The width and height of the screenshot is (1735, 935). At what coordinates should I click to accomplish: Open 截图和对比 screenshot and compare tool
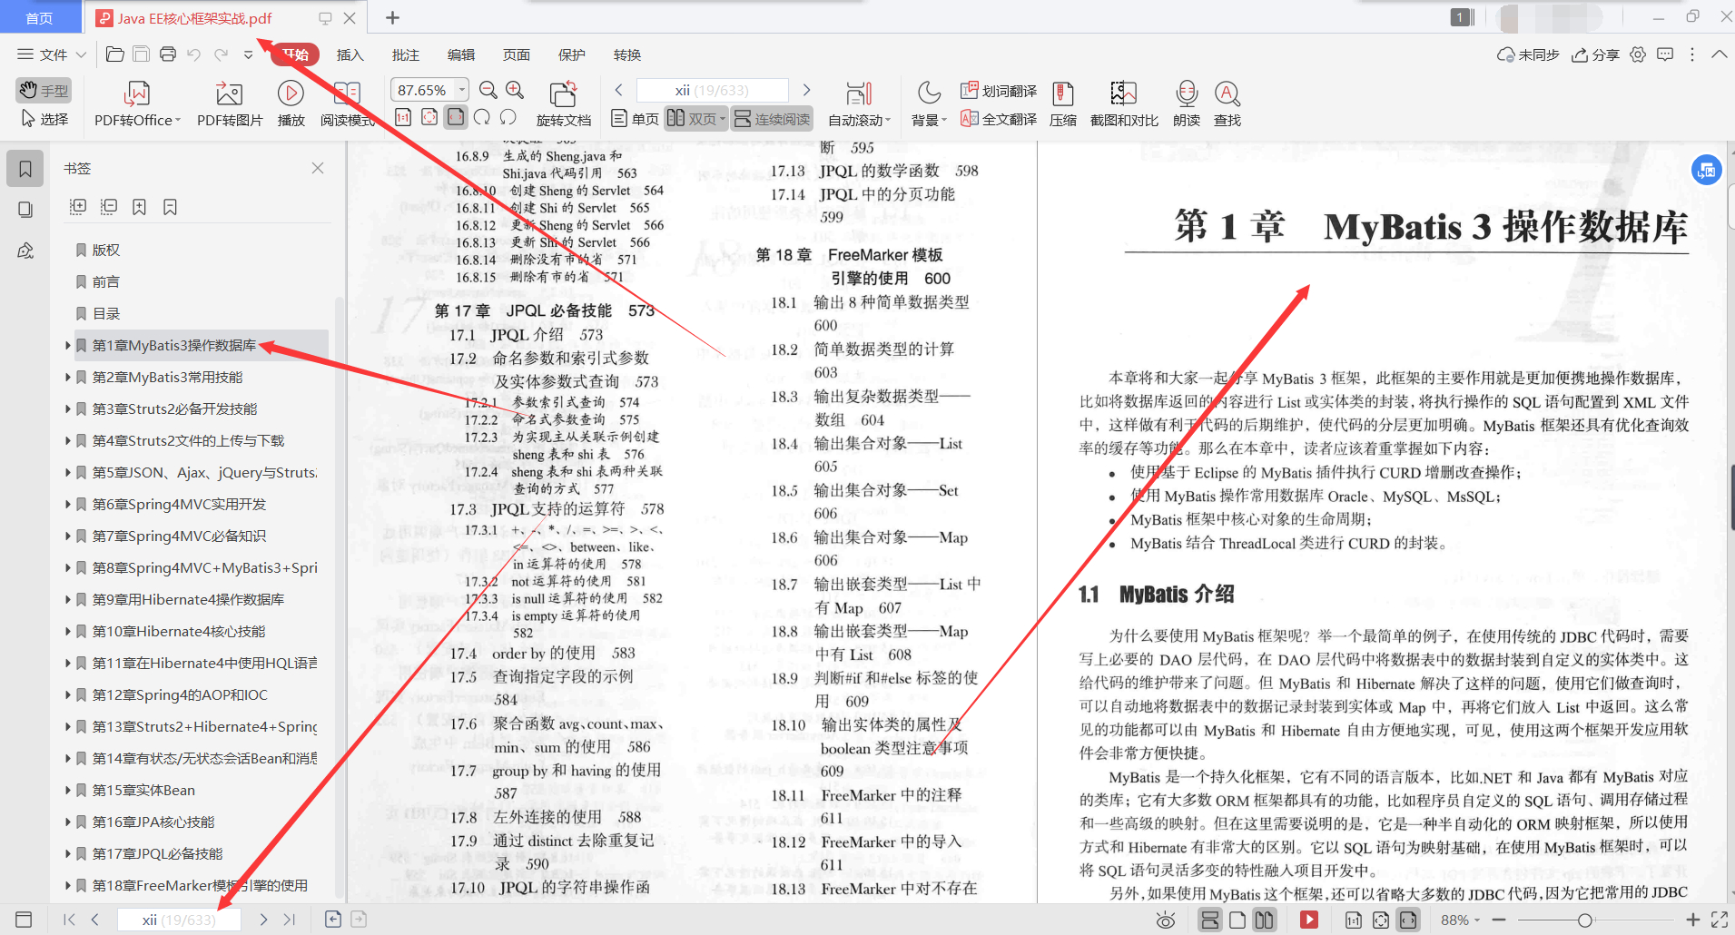coord(1124,105)
